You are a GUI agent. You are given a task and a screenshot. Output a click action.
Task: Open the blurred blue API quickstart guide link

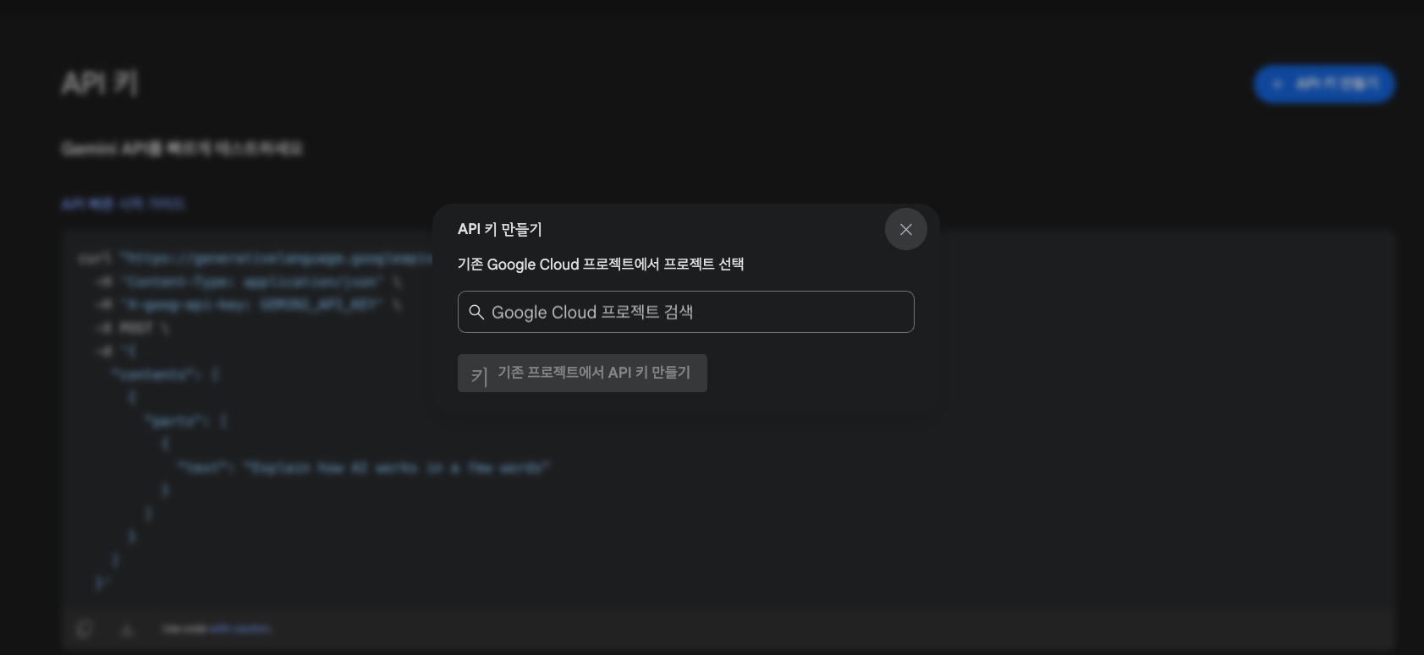click(123, 205)
